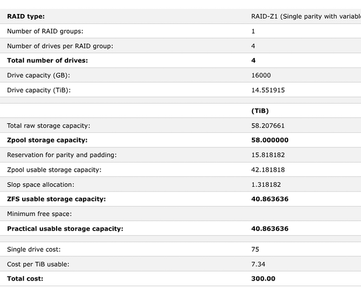Select the Zpool storage capacity label
This screenshot has width=361, height=291.
tap(47, 140)
